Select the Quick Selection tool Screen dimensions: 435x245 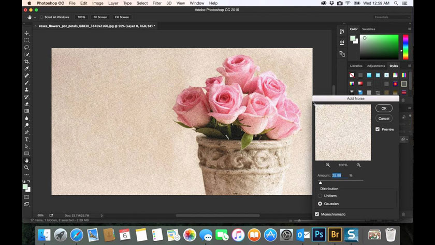26,54
